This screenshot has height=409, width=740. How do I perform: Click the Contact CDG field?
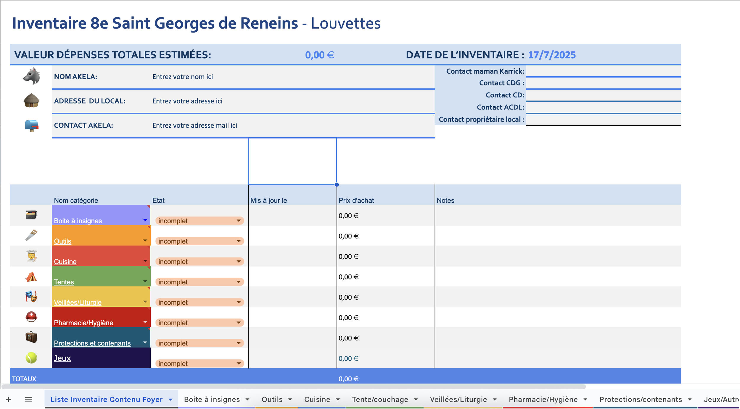603,83
